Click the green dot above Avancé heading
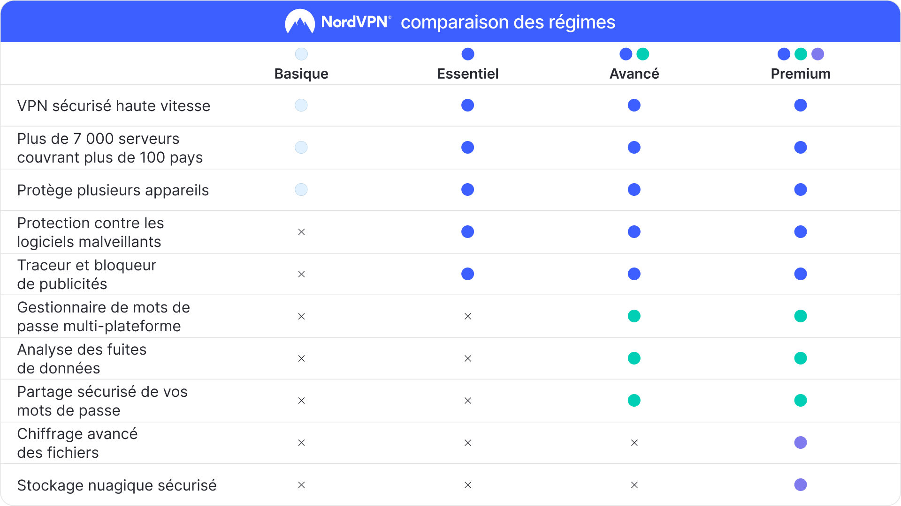Image resolution: width=901 pixels, height=506 pixels. (x=642, y=54)
